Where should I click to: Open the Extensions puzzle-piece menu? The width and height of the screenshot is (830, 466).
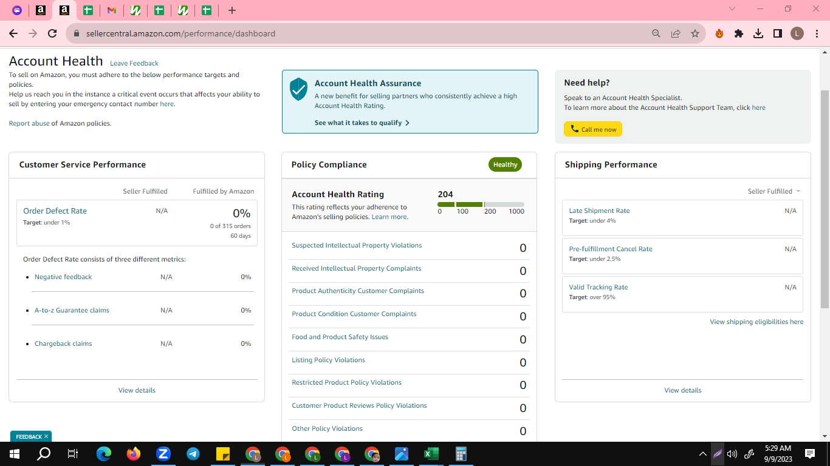[739, 33]
